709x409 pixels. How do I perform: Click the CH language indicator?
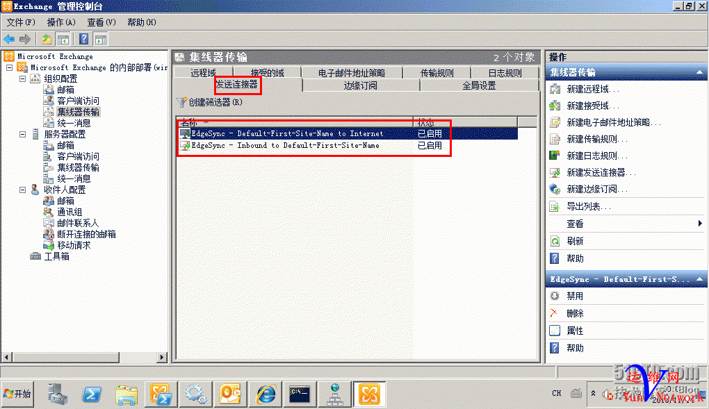[557, 393]
